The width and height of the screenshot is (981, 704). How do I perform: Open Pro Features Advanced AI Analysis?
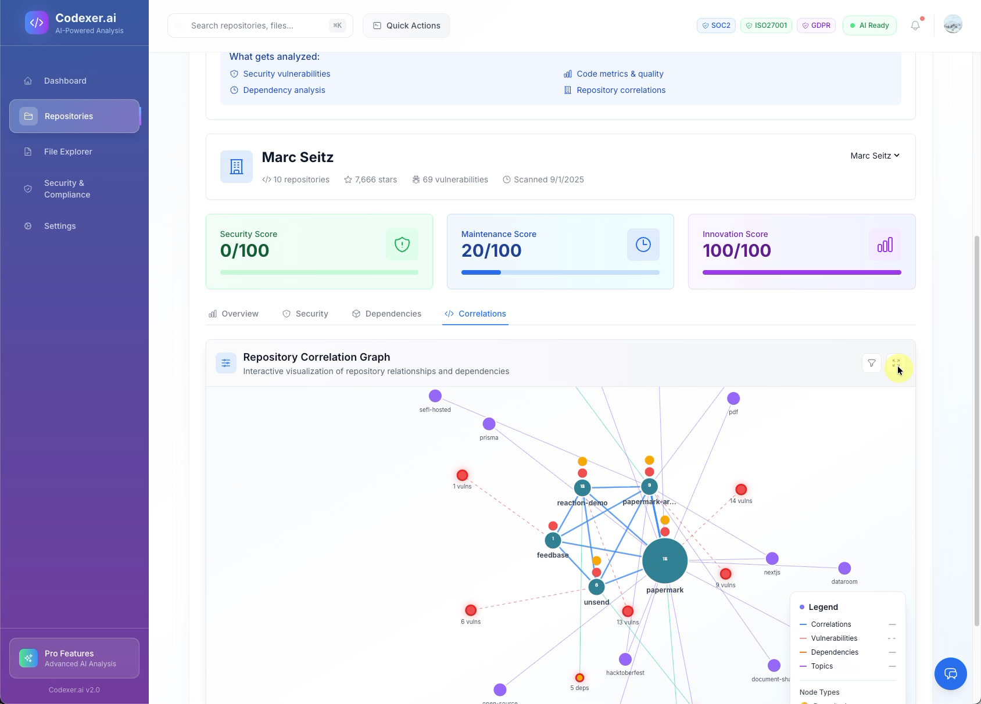pyautogui.click(x=74, y=658)
